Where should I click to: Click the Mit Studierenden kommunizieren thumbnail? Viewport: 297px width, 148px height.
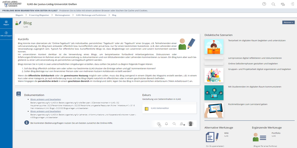coord(214,93)
